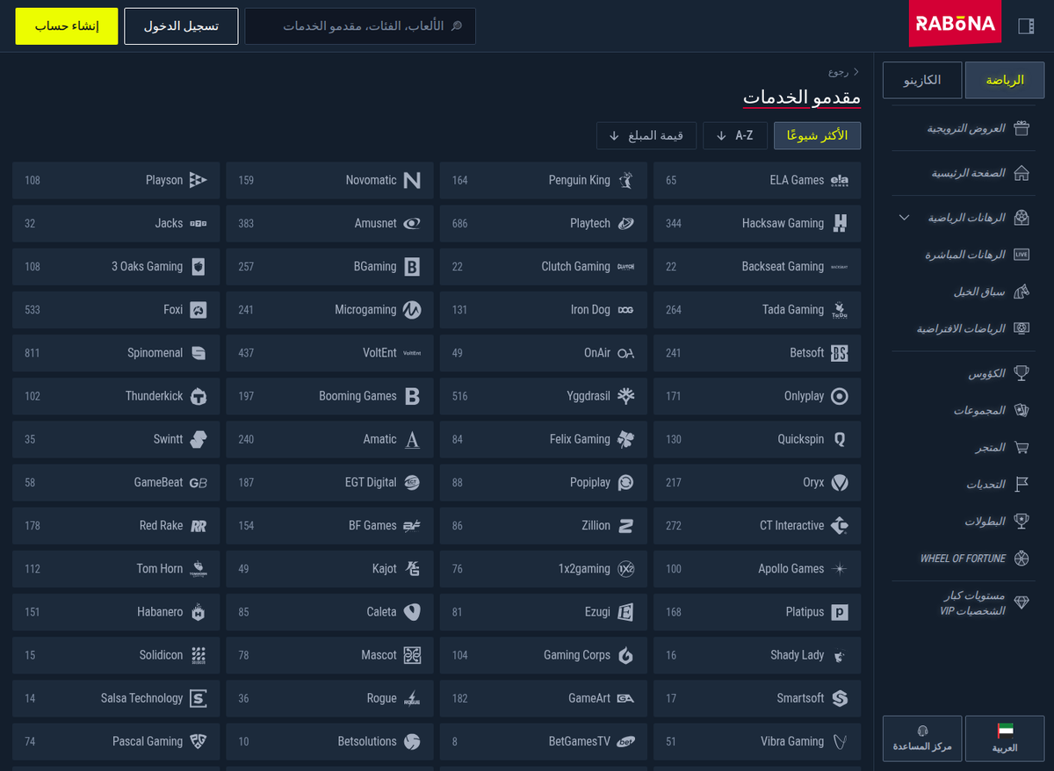Switch to الرياضة tab
Viewport: 1054px width, 771px height.
pos(1005,80)
